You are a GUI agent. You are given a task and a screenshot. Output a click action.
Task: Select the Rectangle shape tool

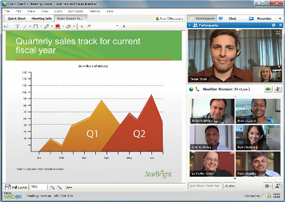coord(35,26)
